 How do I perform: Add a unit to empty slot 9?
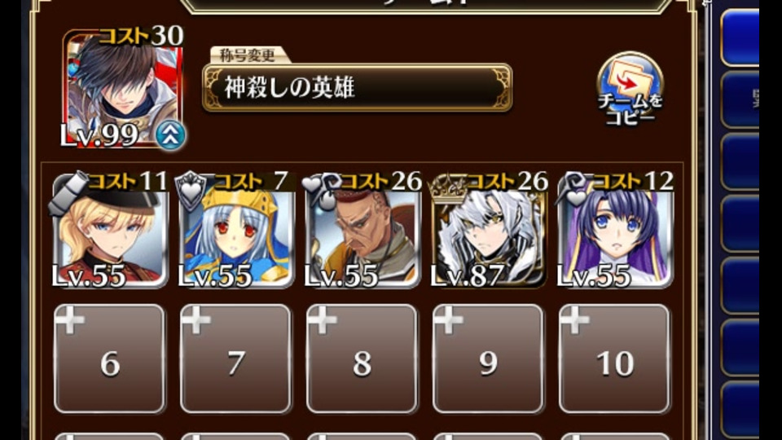point(488,359)
